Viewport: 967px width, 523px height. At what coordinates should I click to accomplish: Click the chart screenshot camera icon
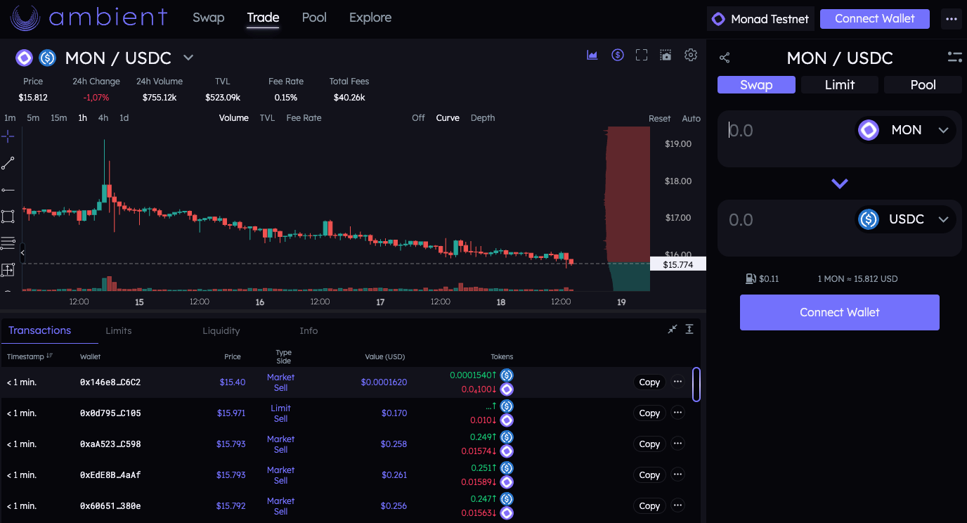tap(666, 55)
